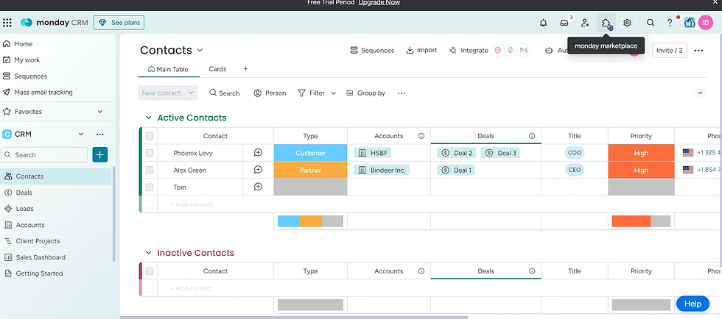The image size is (722, 319).
Task: Open My work in sidebar
Action: [x=21, y=60]
